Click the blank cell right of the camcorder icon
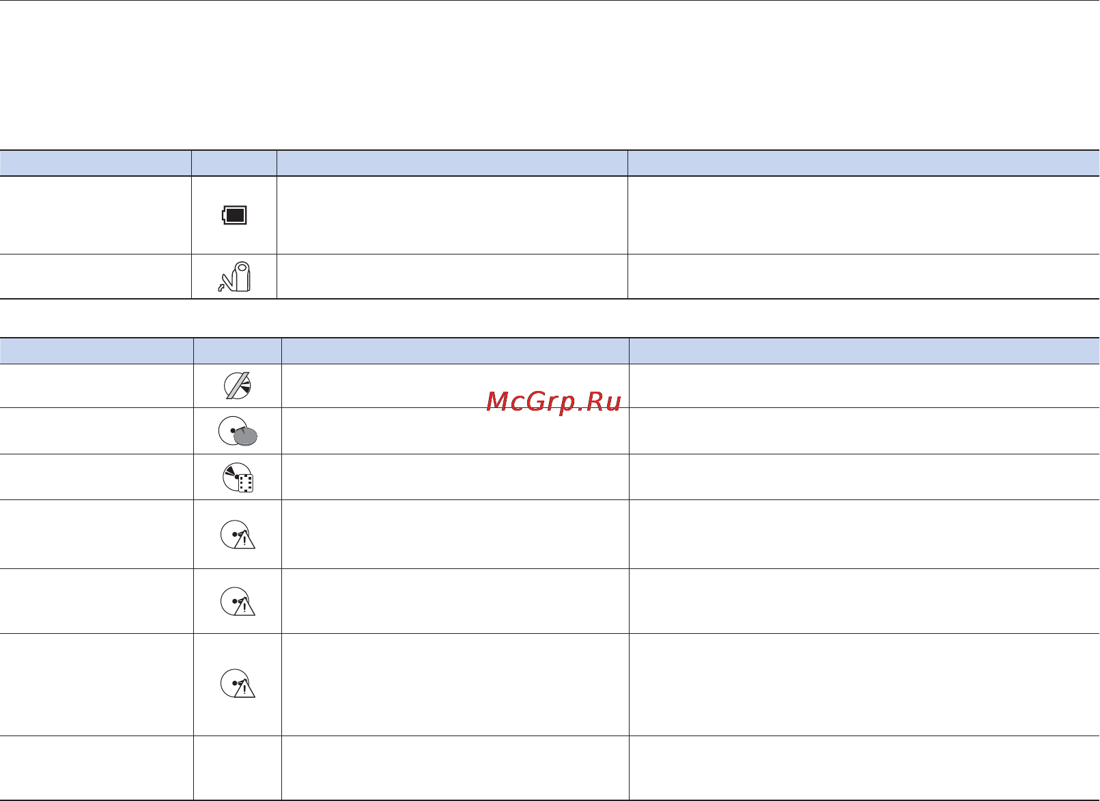The image size is (1100, 801). pos(452,277)
